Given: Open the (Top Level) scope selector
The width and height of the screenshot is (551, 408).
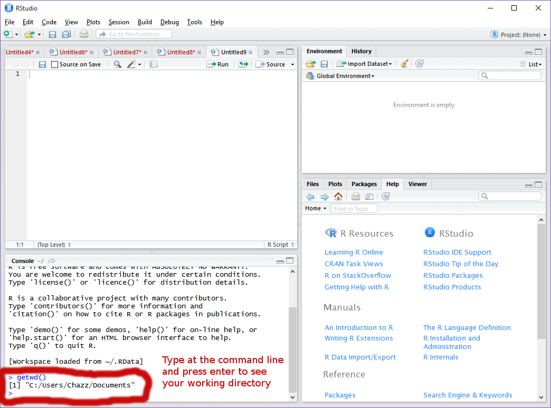Looking at the screenshot, I should 54,245.
